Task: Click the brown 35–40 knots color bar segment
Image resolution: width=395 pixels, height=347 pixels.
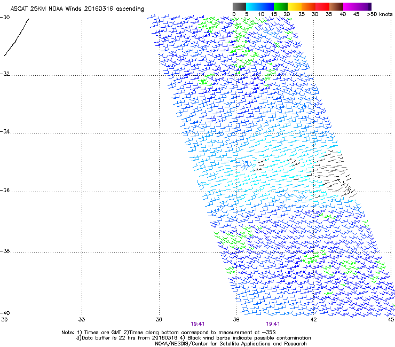Action: pos(336,6)
